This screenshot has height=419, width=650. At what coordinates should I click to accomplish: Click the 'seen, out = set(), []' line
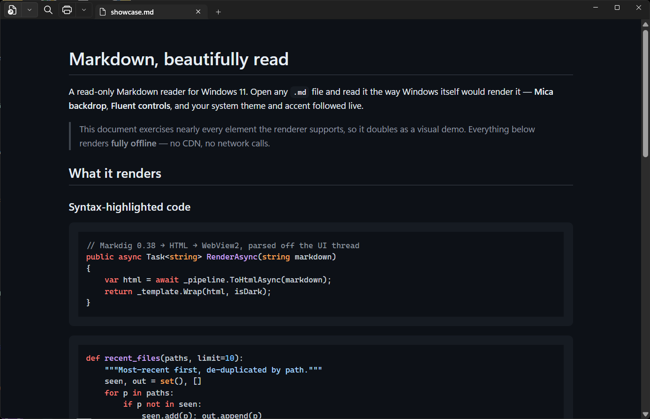pos(153,381)
